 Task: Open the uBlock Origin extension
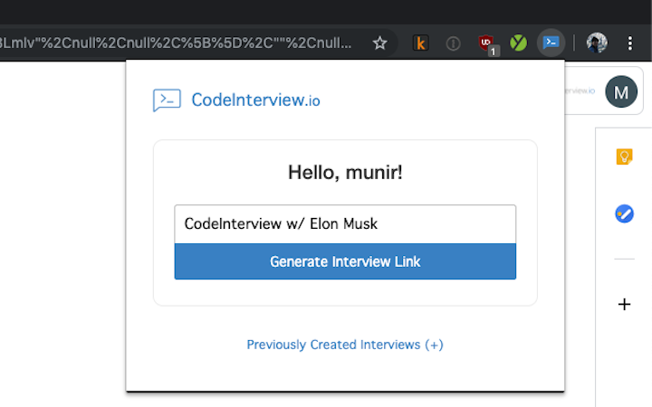coord(486,43)
